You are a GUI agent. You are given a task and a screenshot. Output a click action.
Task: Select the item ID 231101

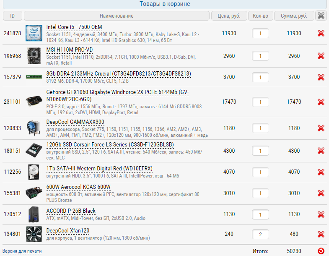[x=13, y=102]
